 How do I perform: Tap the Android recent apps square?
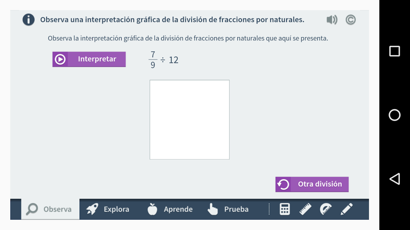tap(394, 51)
